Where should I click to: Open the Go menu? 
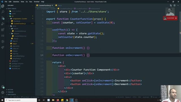tap(27, 2)
